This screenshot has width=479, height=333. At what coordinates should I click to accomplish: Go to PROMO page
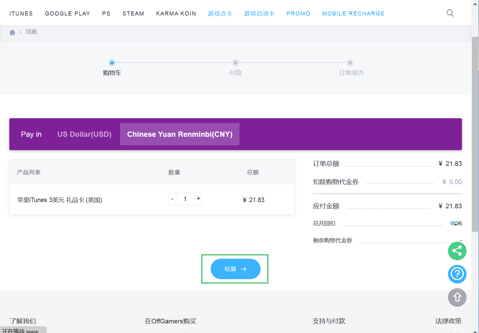click(x=298, y=14)
